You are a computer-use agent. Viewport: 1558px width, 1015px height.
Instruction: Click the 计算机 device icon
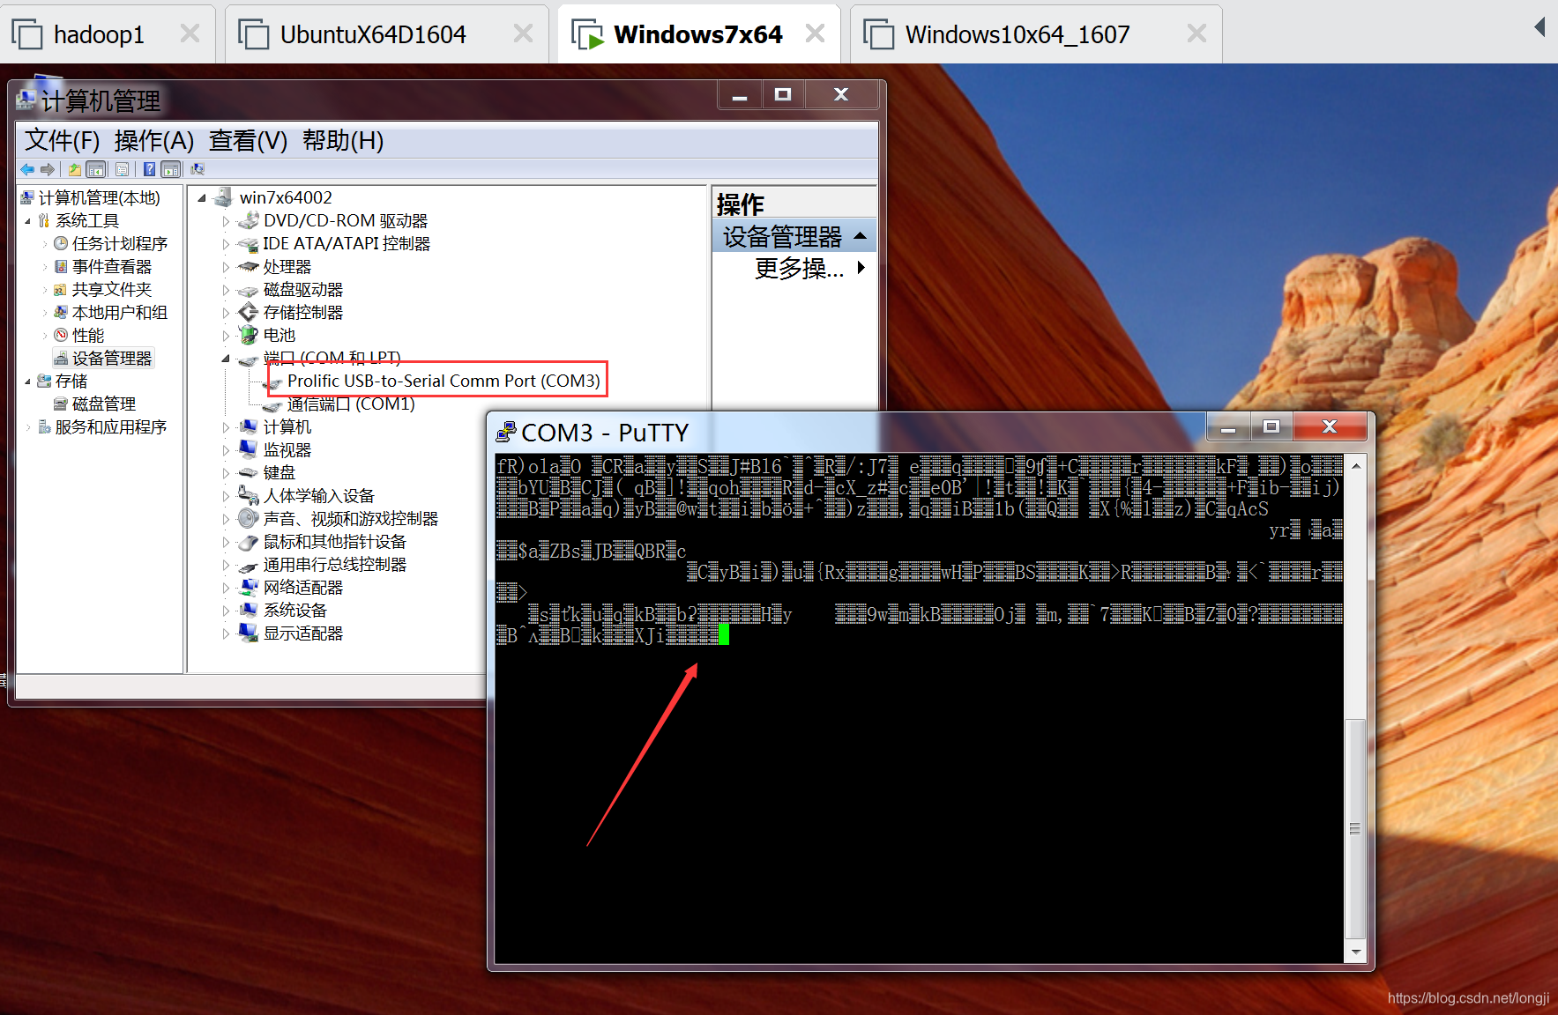250,426
